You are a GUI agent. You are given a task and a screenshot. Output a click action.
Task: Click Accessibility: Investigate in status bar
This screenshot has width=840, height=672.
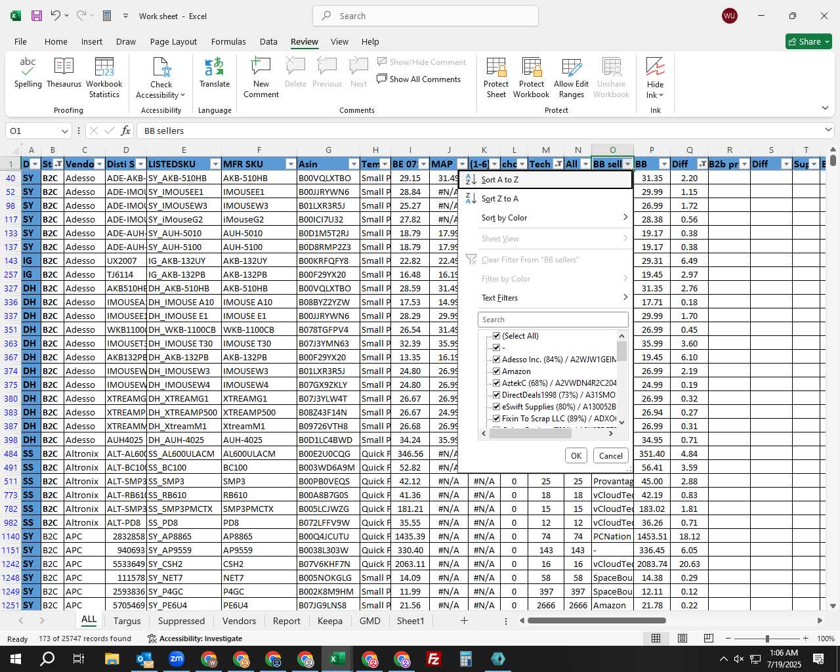[195, 639]
